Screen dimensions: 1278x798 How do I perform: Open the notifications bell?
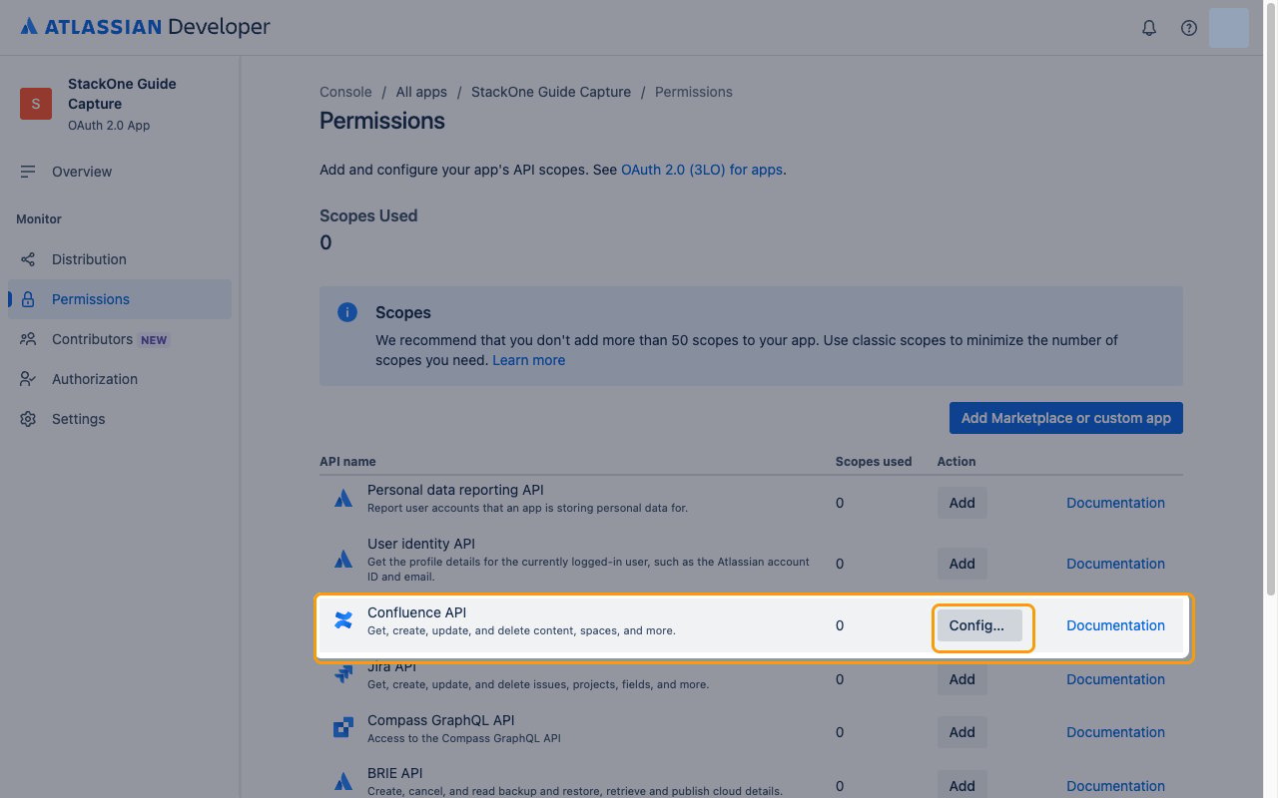[x=1149, y=28]
